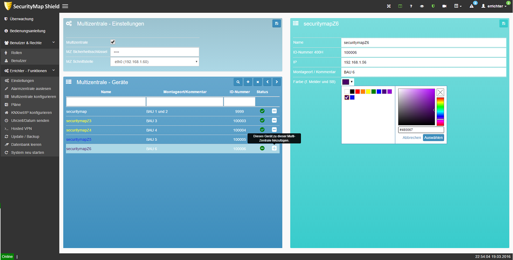Click the x delete icon in Geräte toolbar

pyautogui.click(x=257, y=82)
